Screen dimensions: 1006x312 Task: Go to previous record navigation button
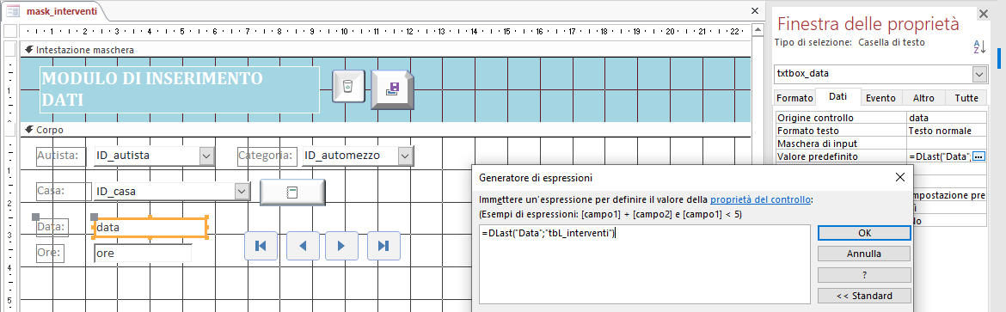coord(304,245)
